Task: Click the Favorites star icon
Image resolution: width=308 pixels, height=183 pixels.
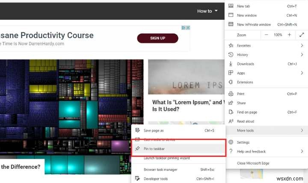Action: point(231,45)
